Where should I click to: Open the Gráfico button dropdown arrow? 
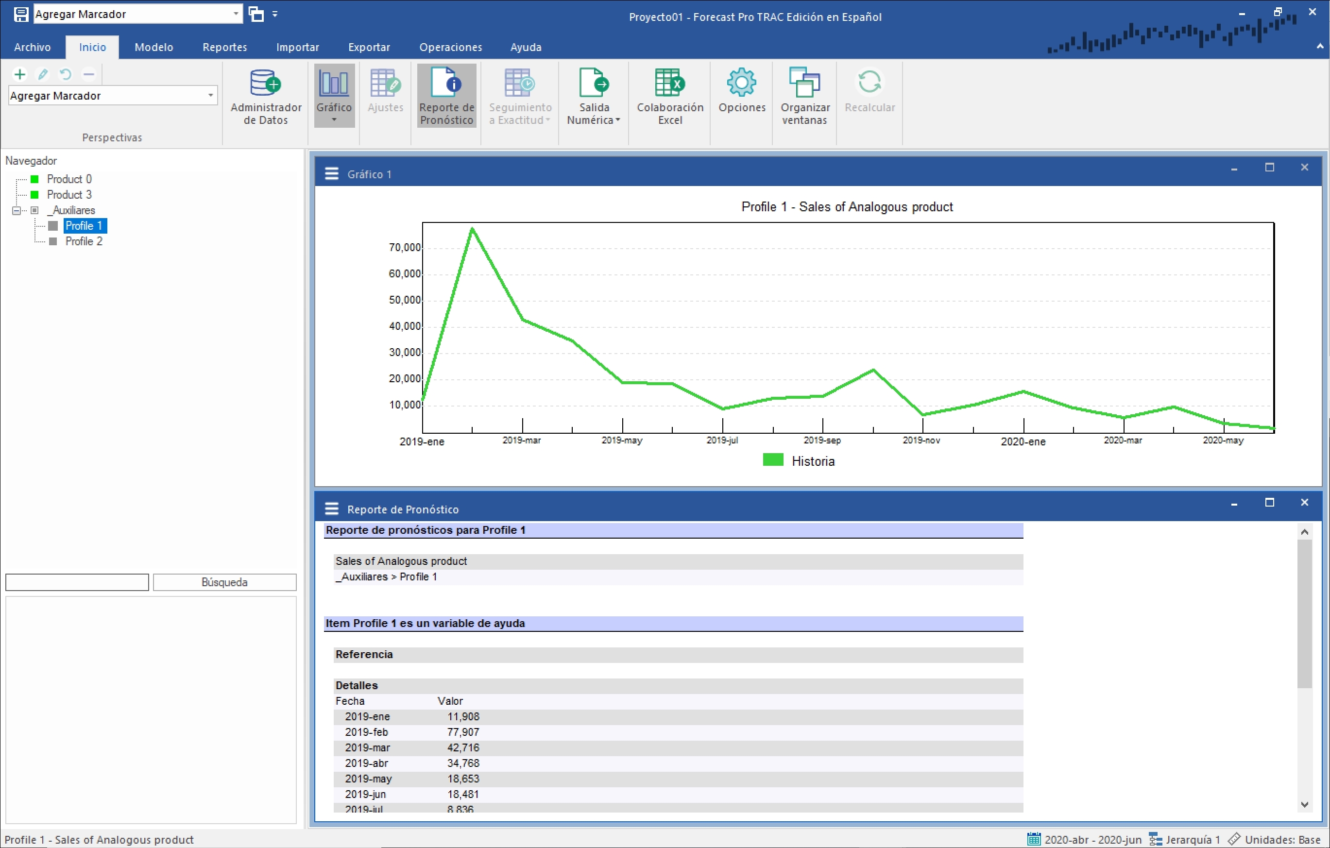tap(334, 120)
